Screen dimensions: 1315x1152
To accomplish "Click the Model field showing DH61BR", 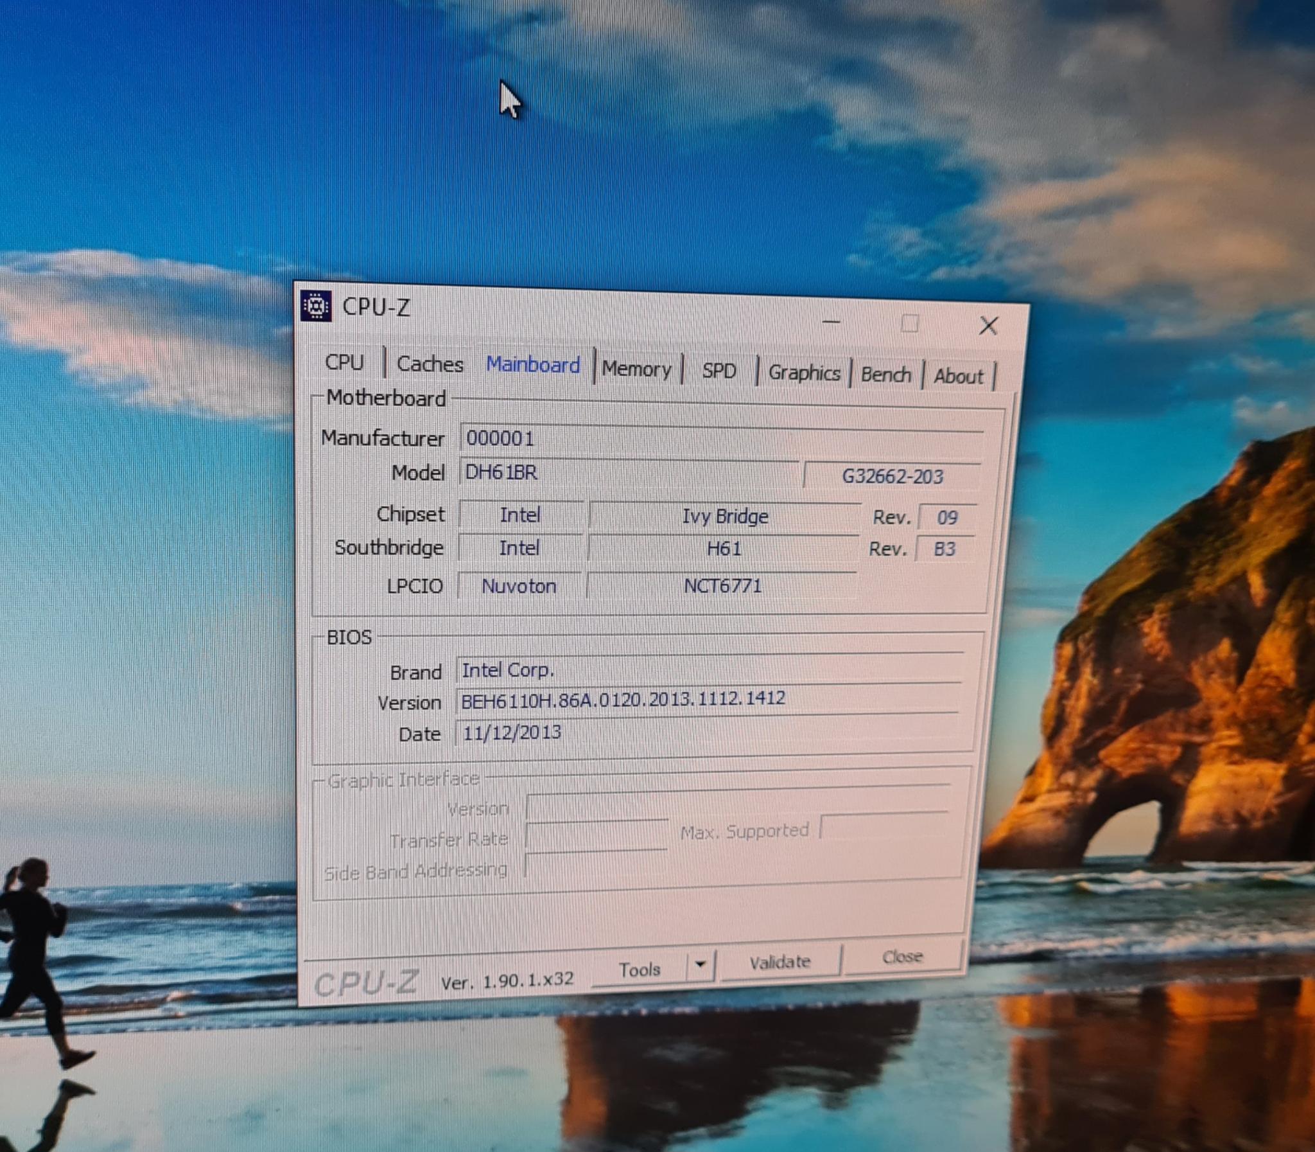I will pyautogui.click(x=628, y=473).
